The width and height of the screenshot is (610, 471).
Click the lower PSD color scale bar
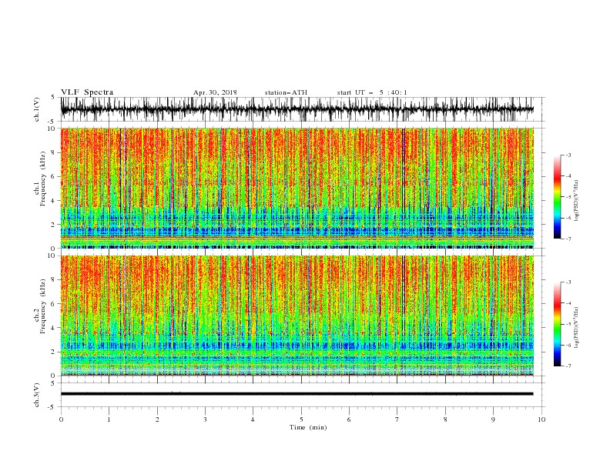click(x=557, y=324)
